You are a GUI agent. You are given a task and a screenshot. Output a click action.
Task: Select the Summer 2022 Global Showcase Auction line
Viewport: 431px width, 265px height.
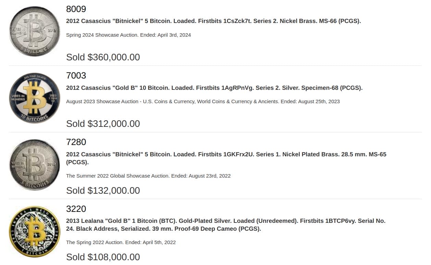coord(148,176)
